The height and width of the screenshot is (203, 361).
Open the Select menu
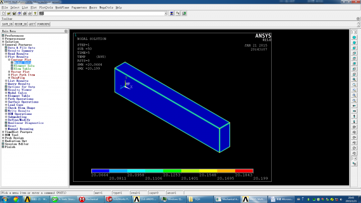[x=15, y=8]
